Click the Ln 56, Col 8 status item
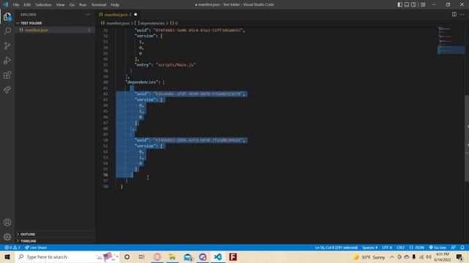 (336, 248)
